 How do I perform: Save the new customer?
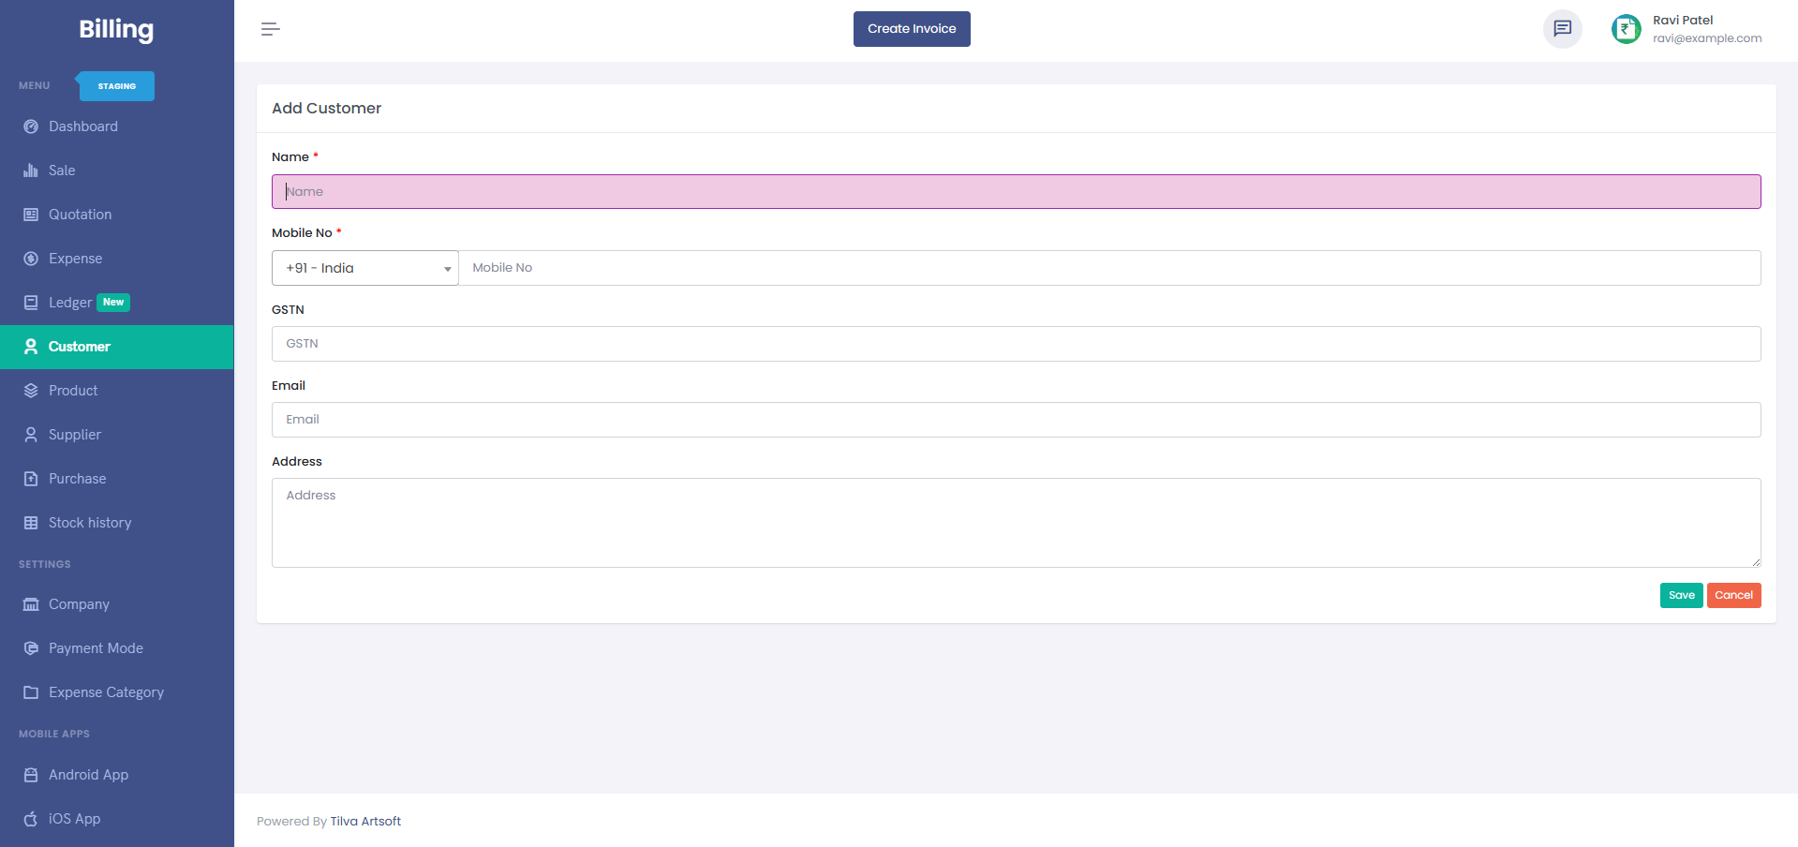pyautogui.click(x=1681, y=595)
